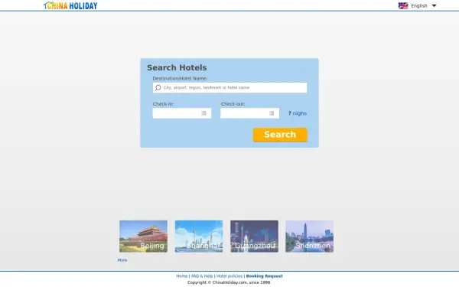Click the '? nights' text
The height and width of the screenshot is (287, 459).
coord(298,113)
